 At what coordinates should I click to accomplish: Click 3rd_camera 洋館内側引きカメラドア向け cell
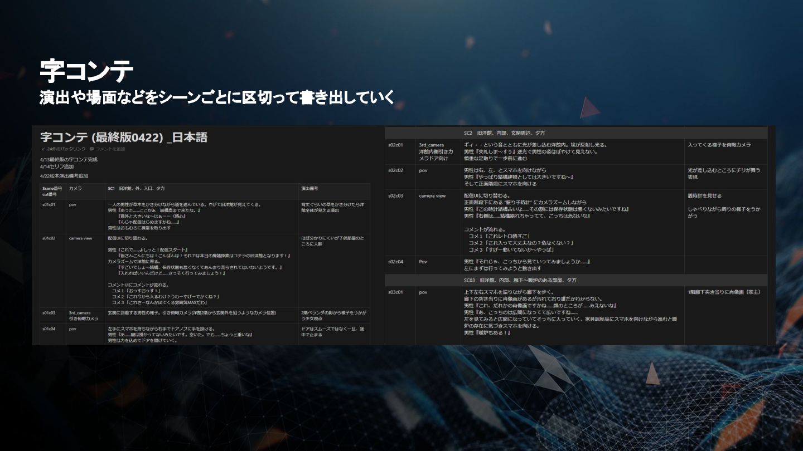coord(436,151)
